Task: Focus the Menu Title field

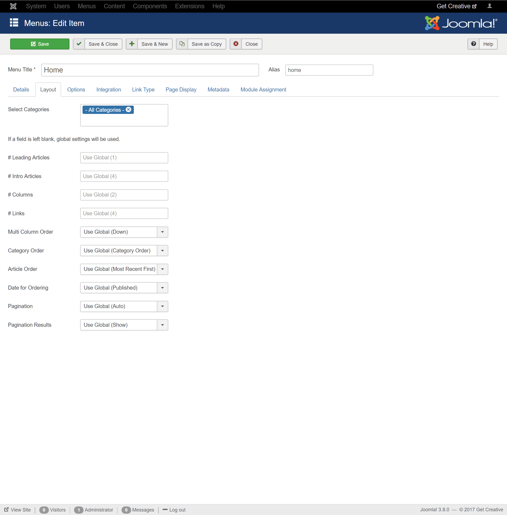Action: [x=150, y=70]
